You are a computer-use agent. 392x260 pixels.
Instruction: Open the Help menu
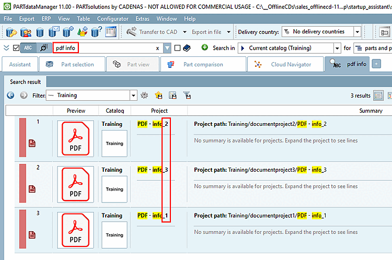(x=190, y=19)
